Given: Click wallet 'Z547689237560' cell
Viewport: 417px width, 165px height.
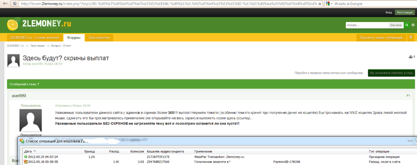Looking at the screenshot, I should (x=158, y=162).
